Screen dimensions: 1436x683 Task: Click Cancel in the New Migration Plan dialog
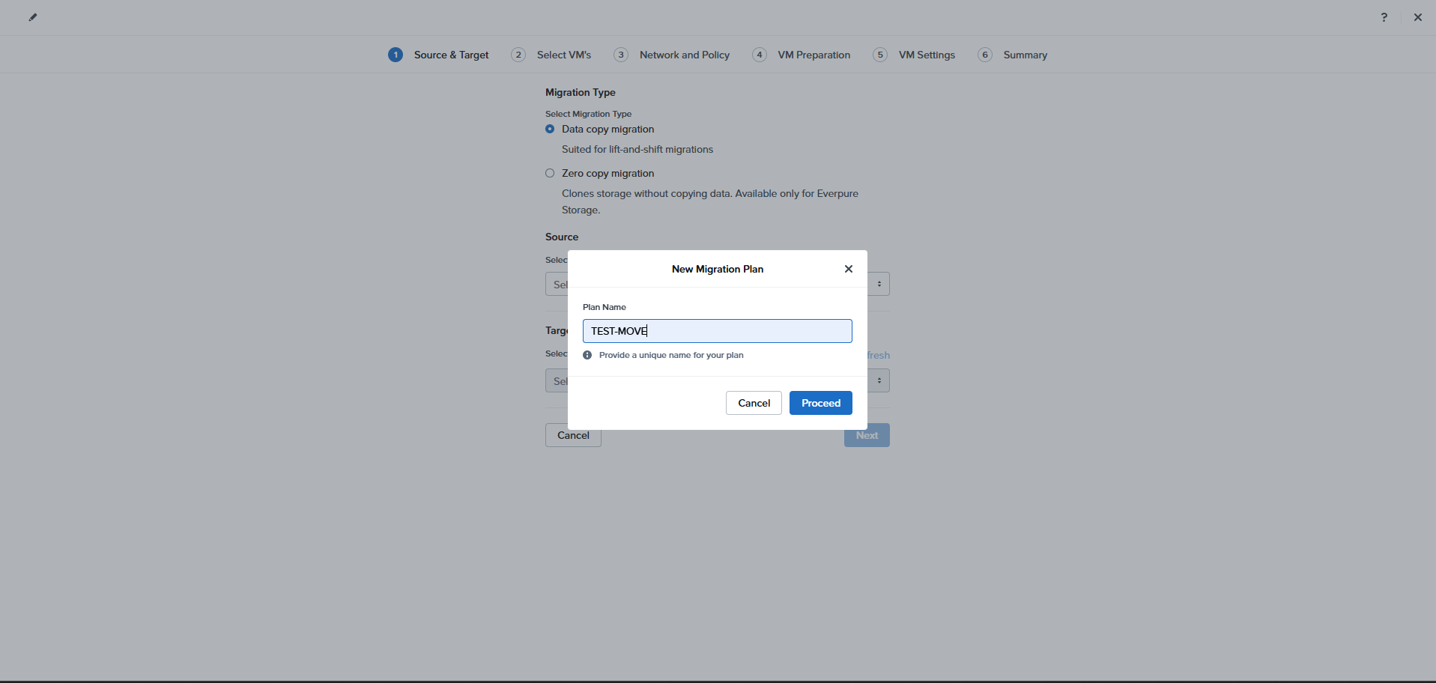754,403
